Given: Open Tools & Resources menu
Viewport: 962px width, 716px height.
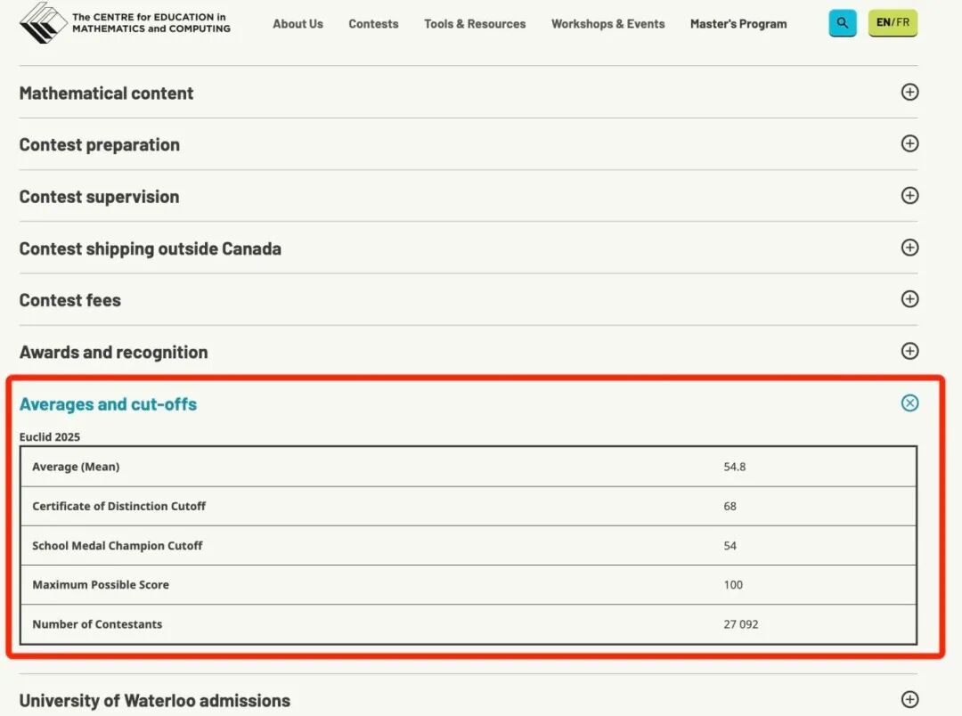Looking at the screenshot, I should 475,24.
